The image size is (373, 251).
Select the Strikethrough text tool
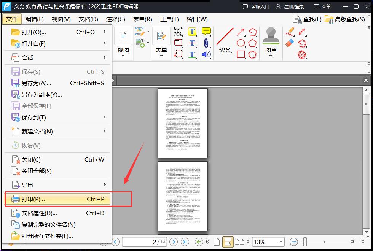[x=192, y=42]
